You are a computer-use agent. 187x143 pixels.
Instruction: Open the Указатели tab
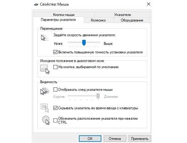(122, 15)
